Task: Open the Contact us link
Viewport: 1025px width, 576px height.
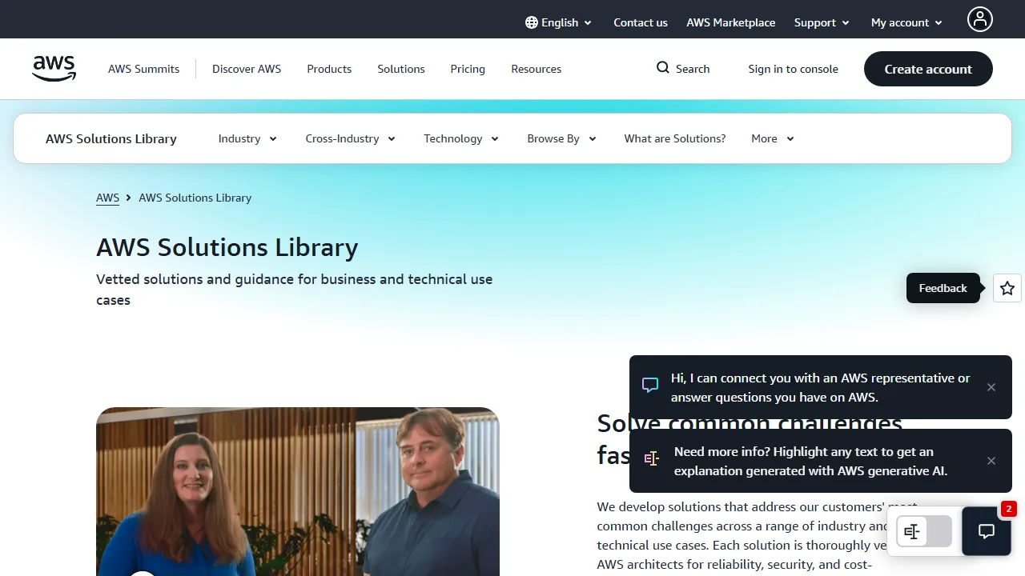Action: pos(641,22)
